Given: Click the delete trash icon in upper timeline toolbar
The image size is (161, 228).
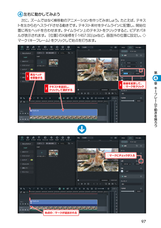Looking at the screenshot, I should [x=38, y=98].
